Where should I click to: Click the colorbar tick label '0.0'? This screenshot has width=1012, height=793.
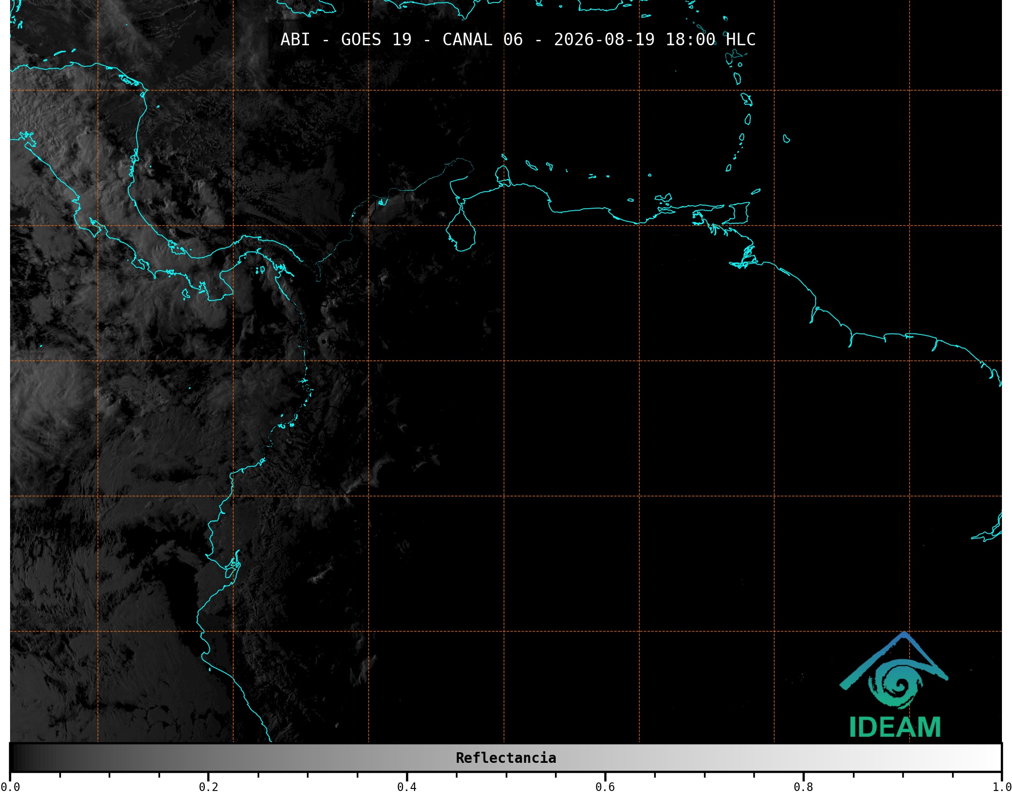pos(10,787)
